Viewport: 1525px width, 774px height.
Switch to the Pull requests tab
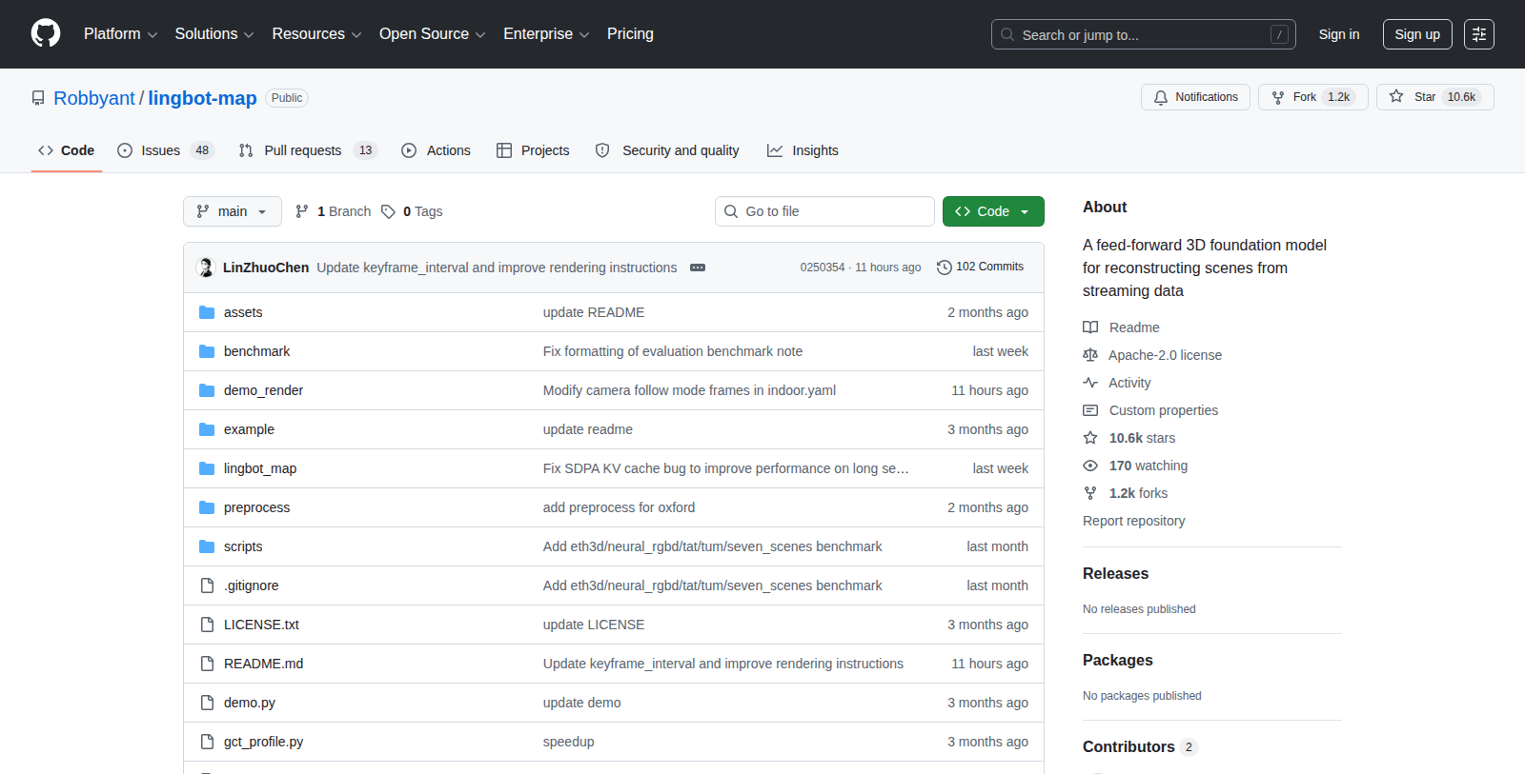308,150
